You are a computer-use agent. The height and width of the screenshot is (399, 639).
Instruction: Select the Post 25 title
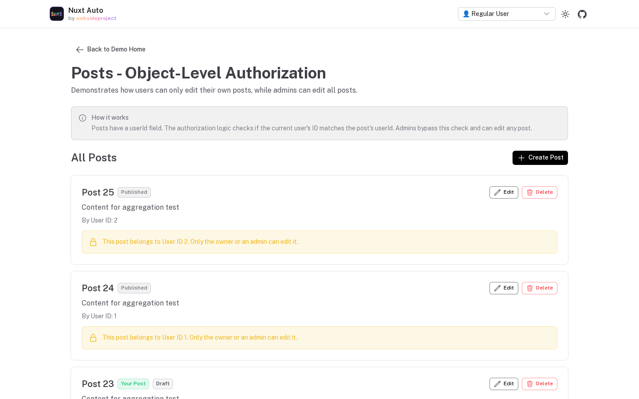(x=98, y=192)
